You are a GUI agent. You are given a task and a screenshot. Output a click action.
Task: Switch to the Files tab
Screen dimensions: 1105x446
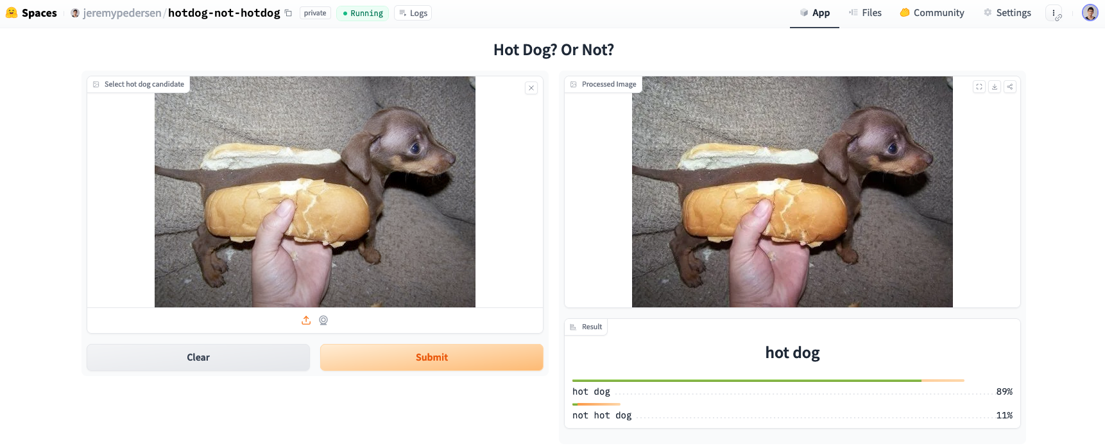865,12
